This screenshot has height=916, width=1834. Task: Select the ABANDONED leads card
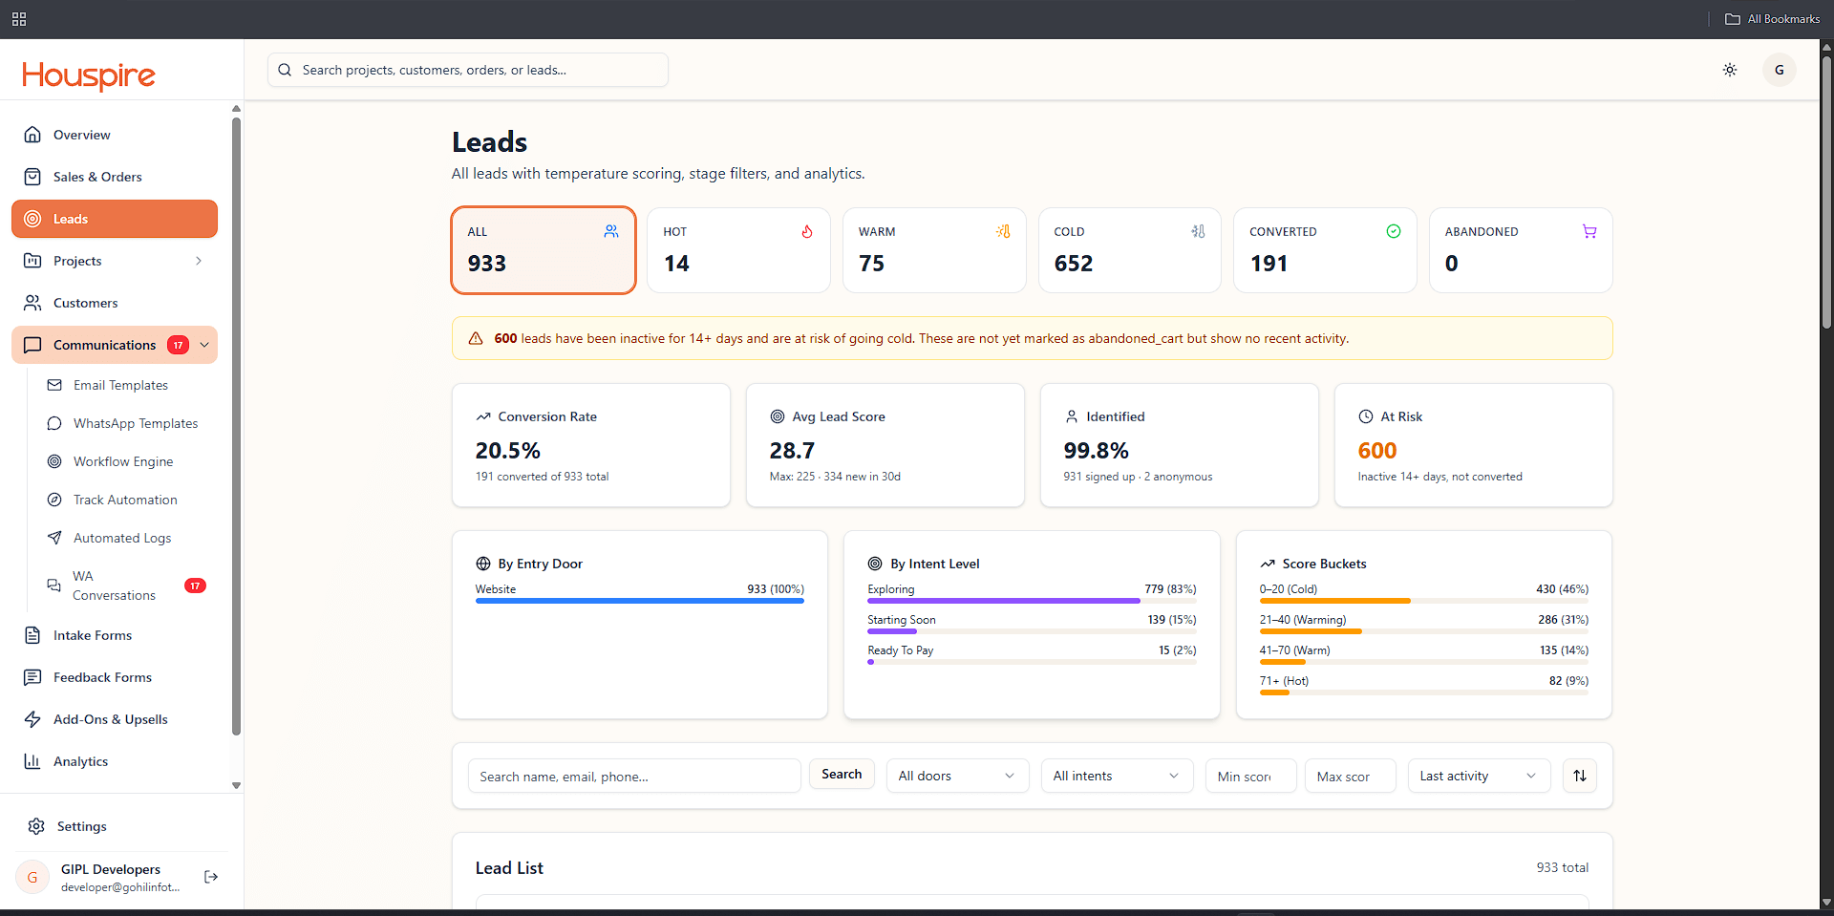pos(1521,250)
